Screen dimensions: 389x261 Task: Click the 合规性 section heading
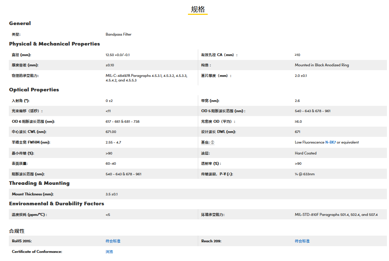[x=17, y=231]
